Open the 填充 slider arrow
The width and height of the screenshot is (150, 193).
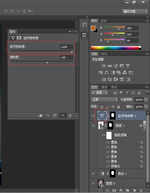pyautogui.click(x=146, y=107)
